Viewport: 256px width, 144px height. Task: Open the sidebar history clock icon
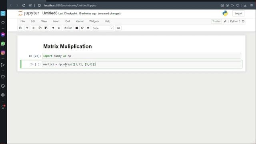3,86
